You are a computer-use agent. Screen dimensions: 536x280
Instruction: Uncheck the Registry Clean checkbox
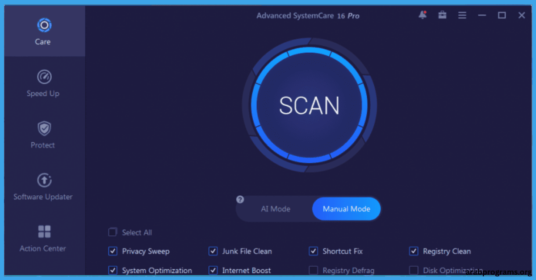(414, 251)
